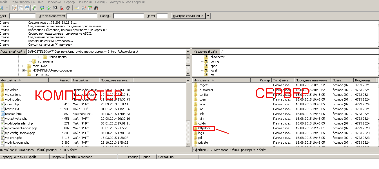Open the local site path dropdown
The height and width of the screenshot is (169, 379).
188,52
